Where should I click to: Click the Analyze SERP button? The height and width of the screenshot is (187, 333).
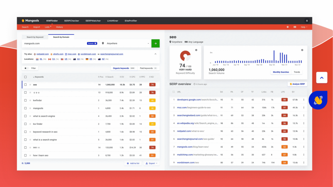297,84
